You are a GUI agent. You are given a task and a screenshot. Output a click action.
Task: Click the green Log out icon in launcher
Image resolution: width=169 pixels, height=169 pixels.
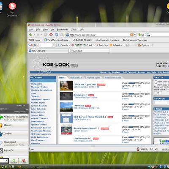(14, 161)
